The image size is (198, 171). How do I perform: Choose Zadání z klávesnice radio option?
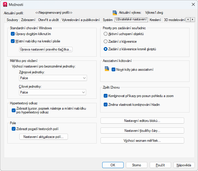point(106,42)
